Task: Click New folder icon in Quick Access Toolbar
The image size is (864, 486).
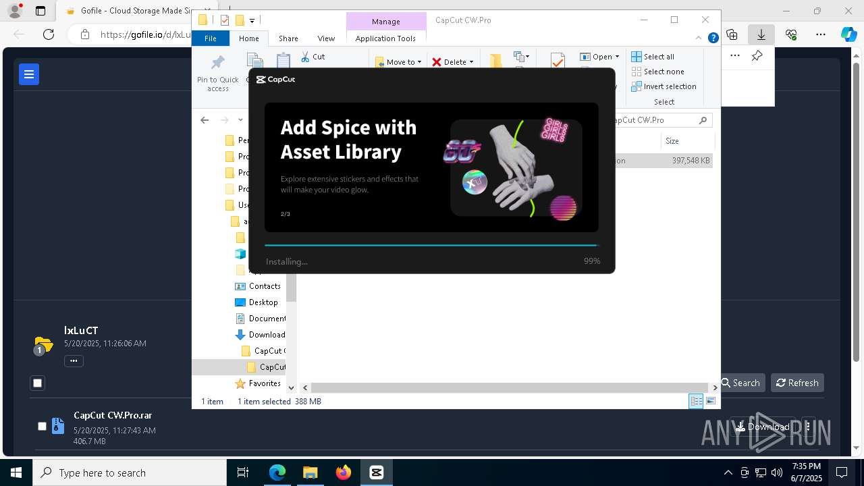Action: pyautogui.click(x=239, y=20)
